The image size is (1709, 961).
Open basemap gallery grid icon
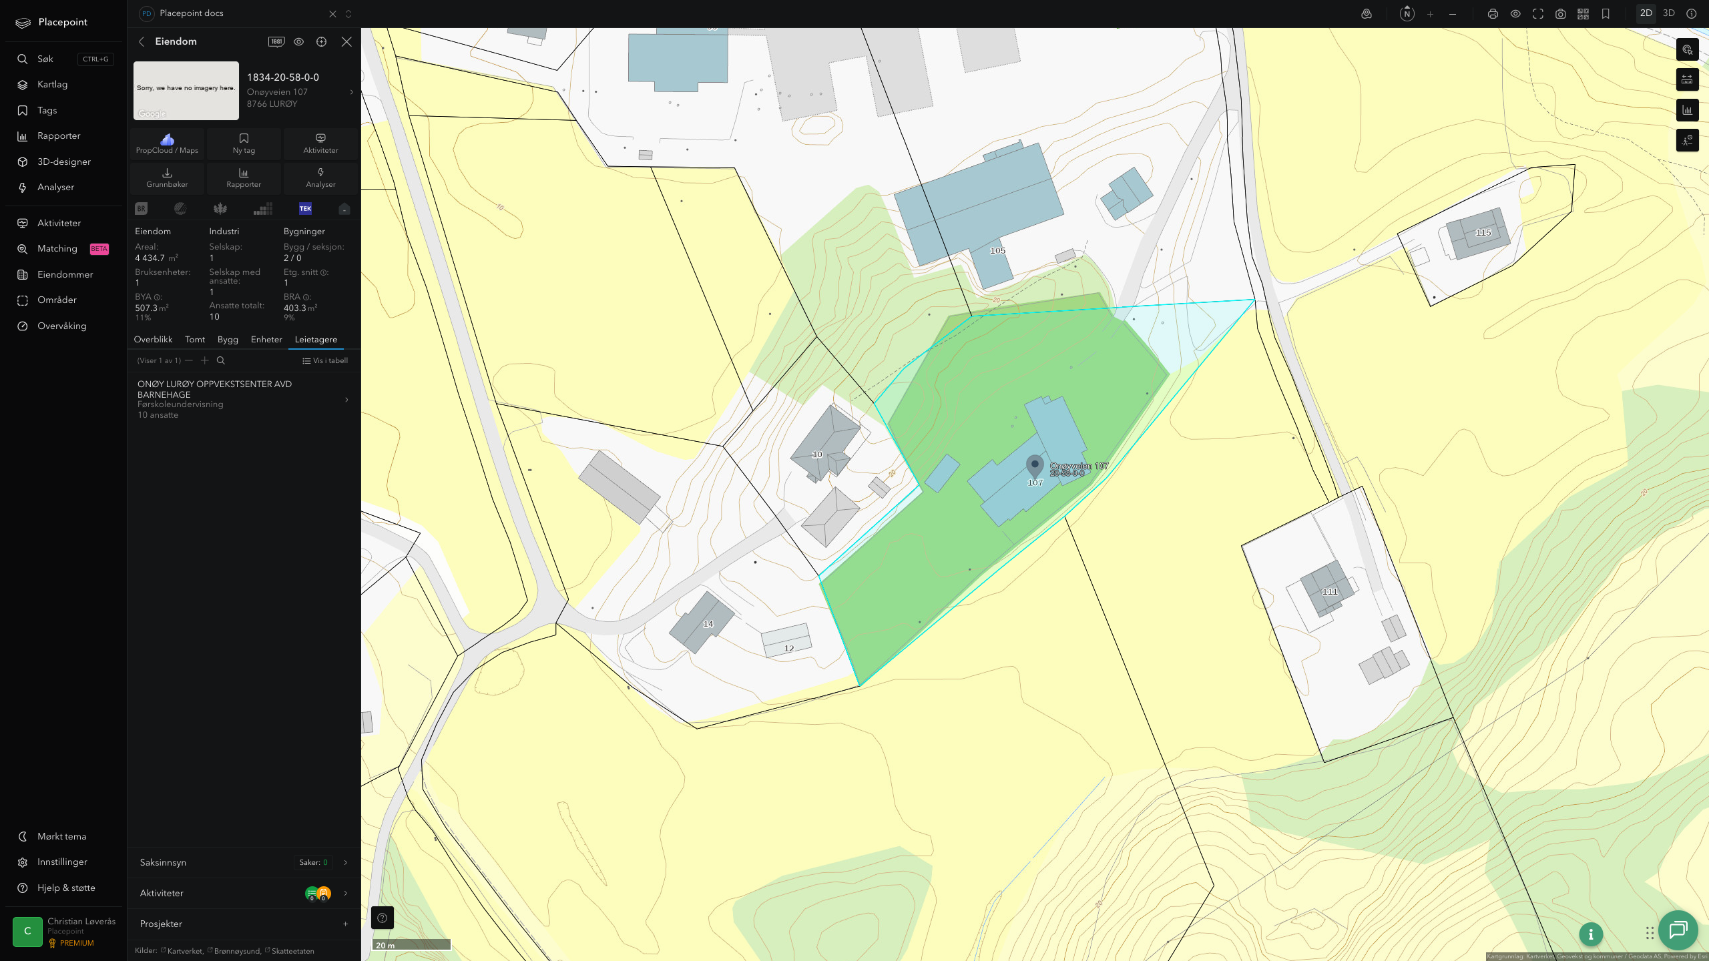(x=1583, y=13)
